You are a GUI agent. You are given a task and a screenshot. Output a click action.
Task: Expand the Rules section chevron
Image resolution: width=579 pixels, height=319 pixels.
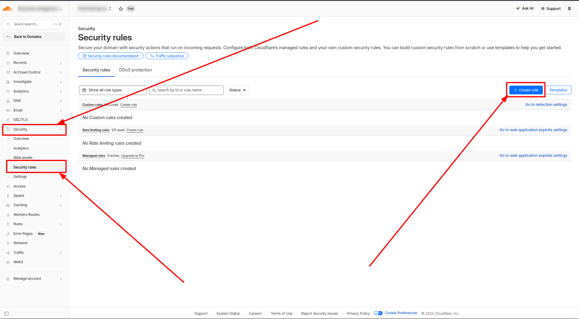61,224
